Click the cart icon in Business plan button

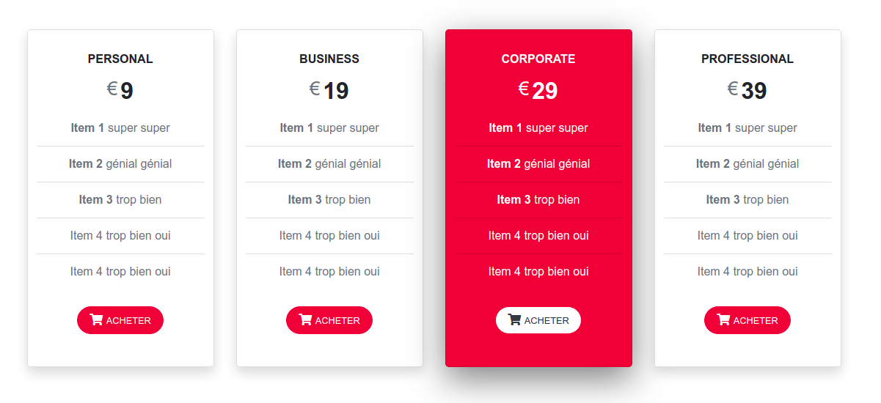pyautogui.click(x=305, y=319)
